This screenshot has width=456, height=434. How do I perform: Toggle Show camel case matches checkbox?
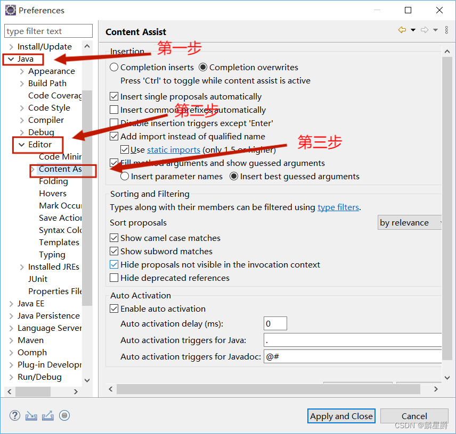114,238
